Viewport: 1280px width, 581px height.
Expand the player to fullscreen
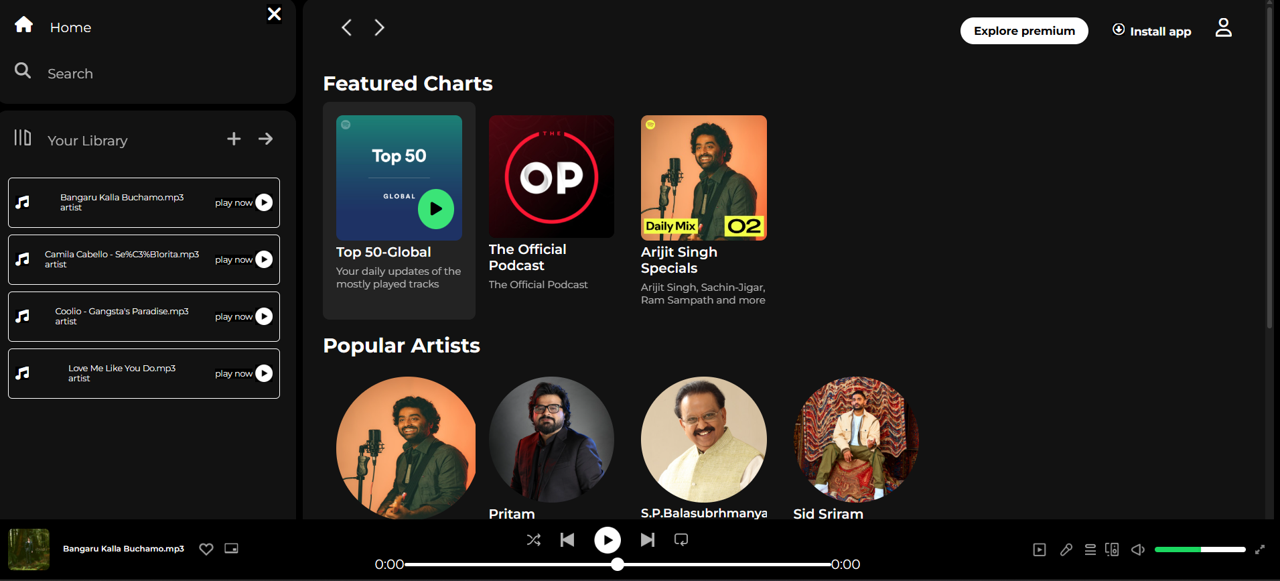[x=1259, y=550]
